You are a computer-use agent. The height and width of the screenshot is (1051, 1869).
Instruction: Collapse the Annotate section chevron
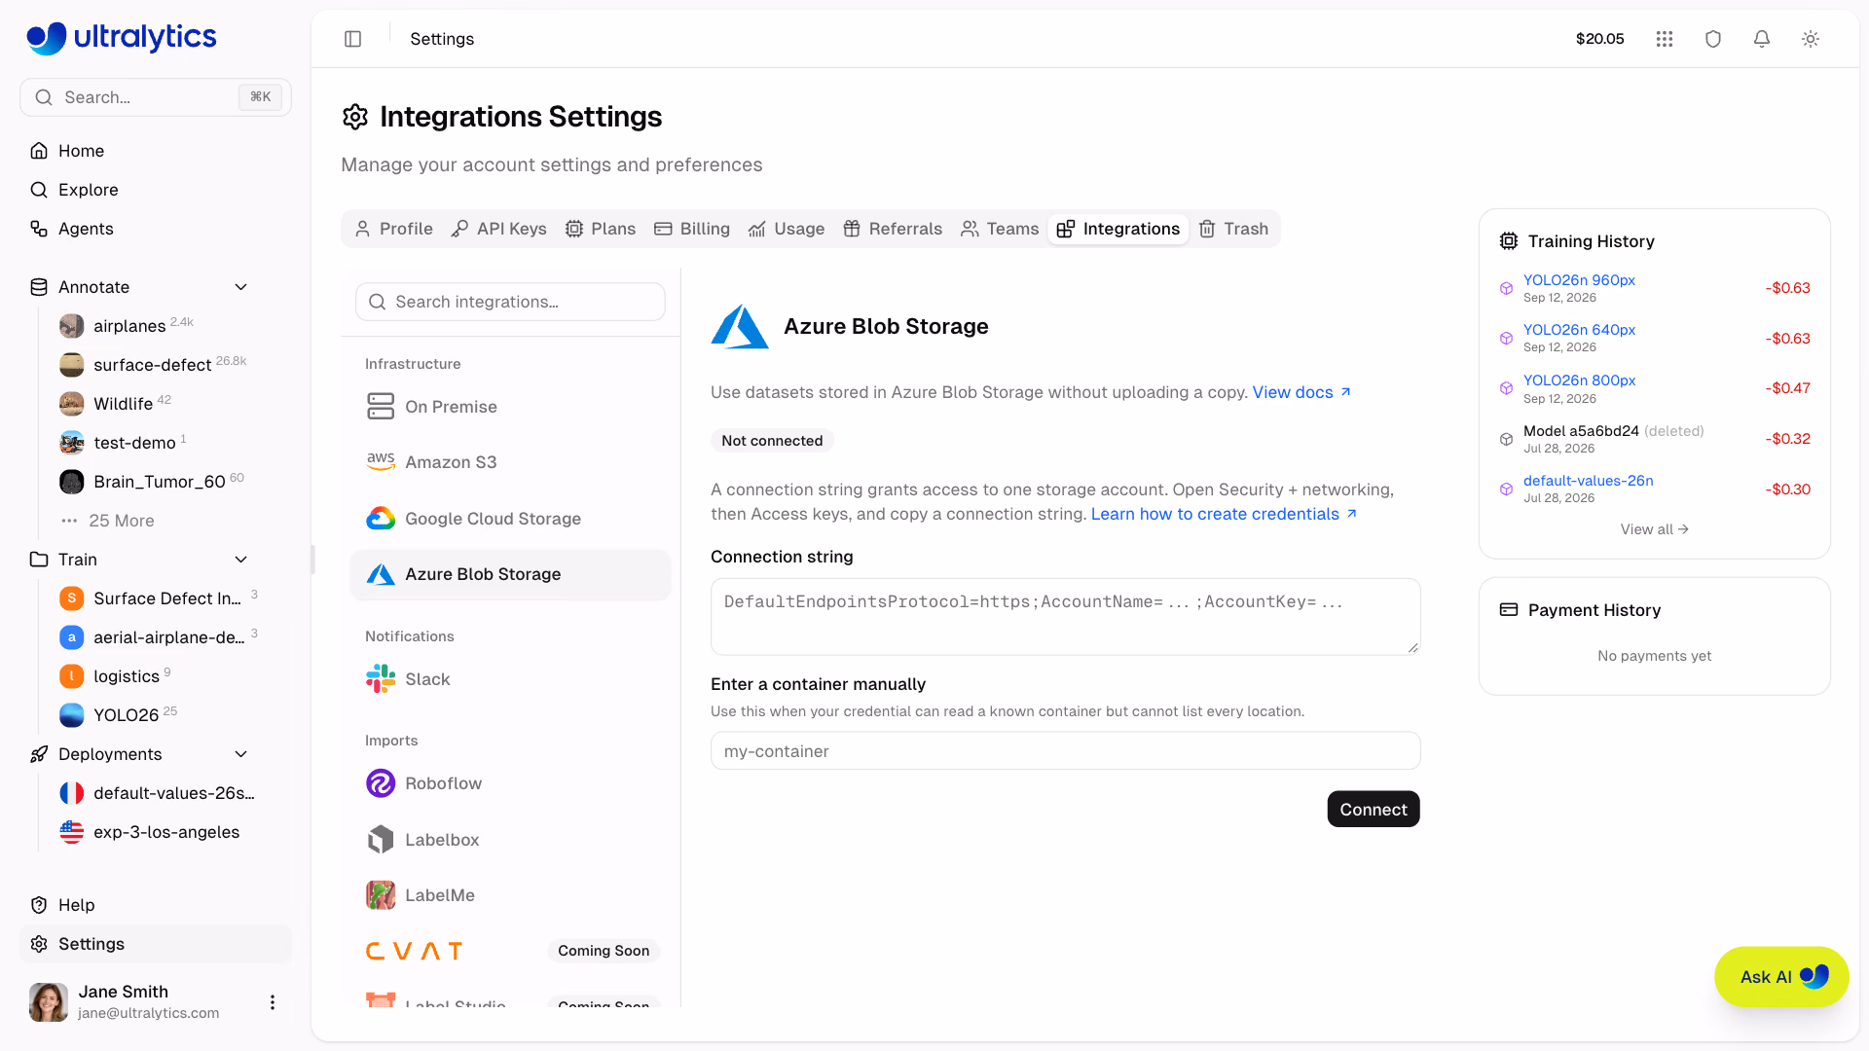241,287
